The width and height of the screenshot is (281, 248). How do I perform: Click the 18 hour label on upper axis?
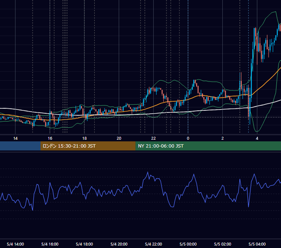pyautogui.click(x=84, y=138)
